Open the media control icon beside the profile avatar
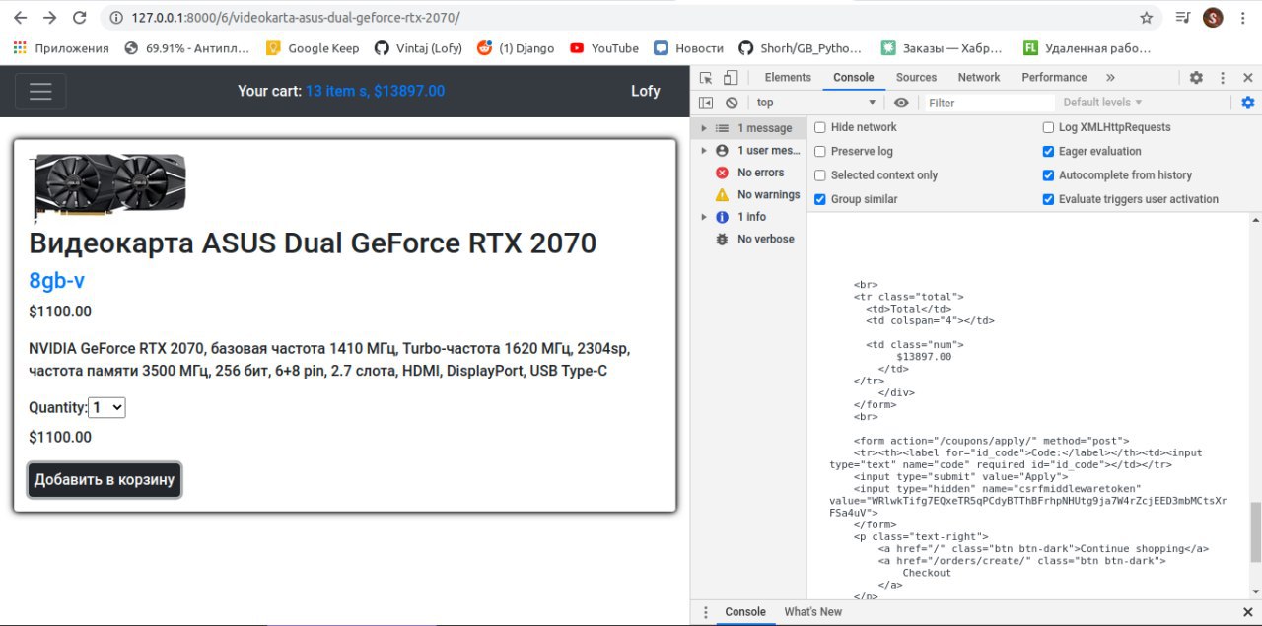 tap(1182, 18)
